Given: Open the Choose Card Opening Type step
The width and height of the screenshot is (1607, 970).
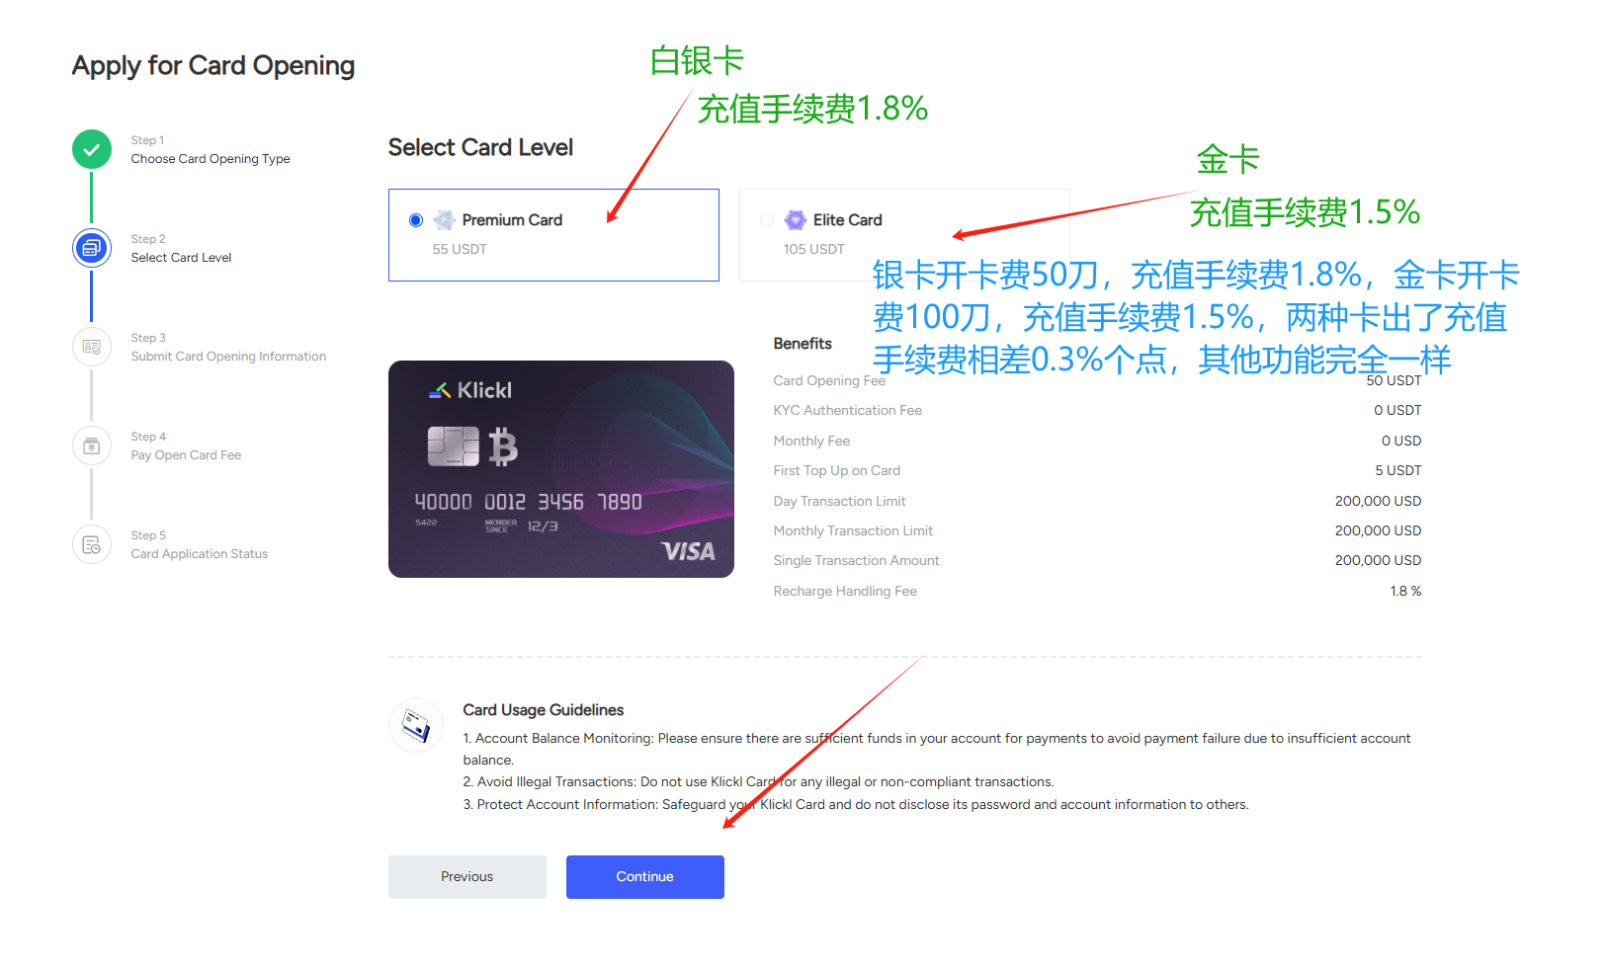Looking at the screenshot, I should point(211,159).
